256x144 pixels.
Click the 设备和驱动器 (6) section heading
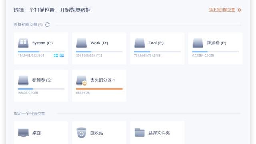coord(28,25)
